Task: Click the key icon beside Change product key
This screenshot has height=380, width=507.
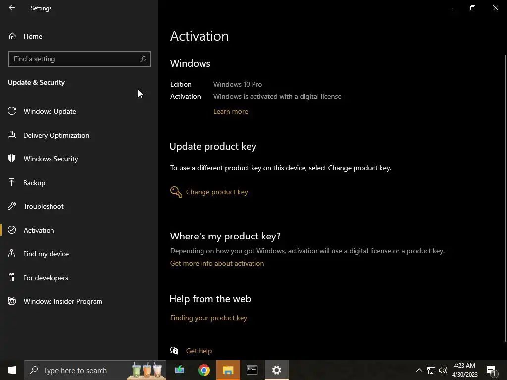Action: [x=176, y=192]
